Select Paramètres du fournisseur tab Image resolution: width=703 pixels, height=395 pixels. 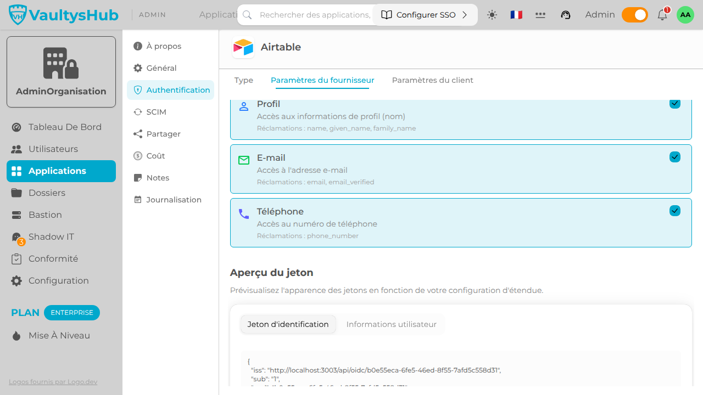(322, 80)
